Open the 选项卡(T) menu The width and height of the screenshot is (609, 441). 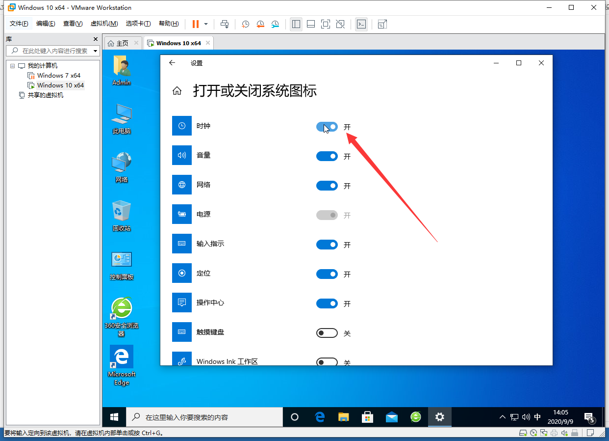(138, 24)
